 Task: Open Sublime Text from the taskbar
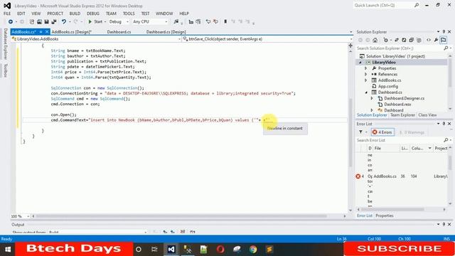[269, 249]
